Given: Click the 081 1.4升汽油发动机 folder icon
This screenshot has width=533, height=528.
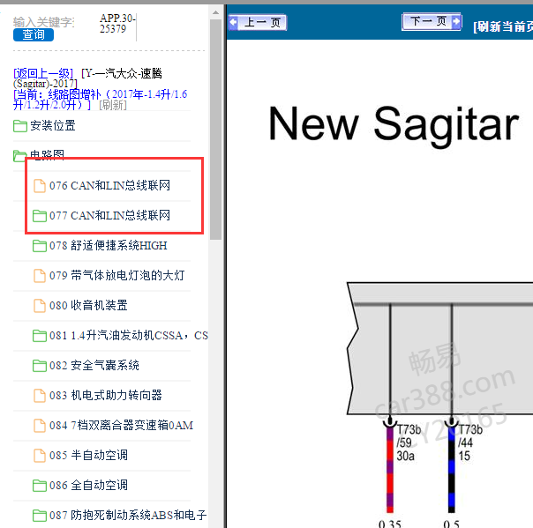Looking at the screenshot, I should pyautogui.click(x=40, y=336).
